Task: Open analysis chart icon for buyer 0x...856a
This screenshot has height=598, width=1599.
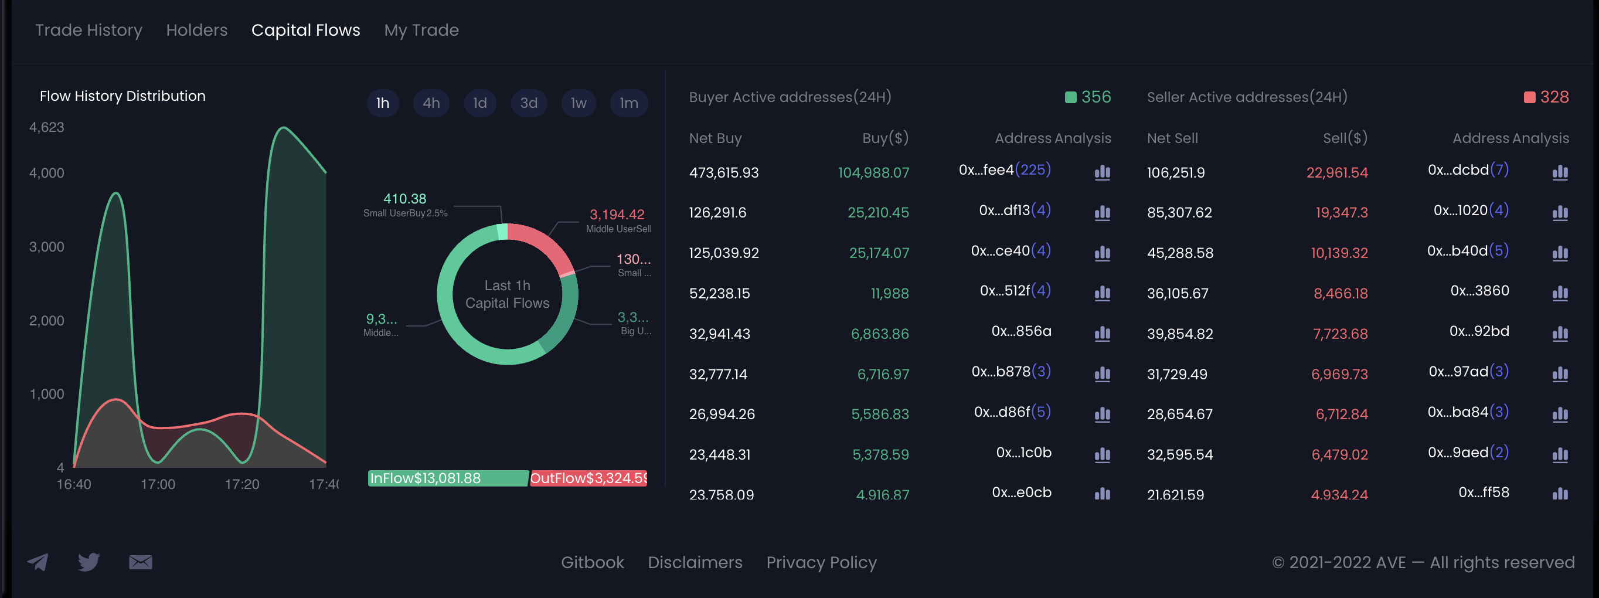Action: click(1102, 334)
